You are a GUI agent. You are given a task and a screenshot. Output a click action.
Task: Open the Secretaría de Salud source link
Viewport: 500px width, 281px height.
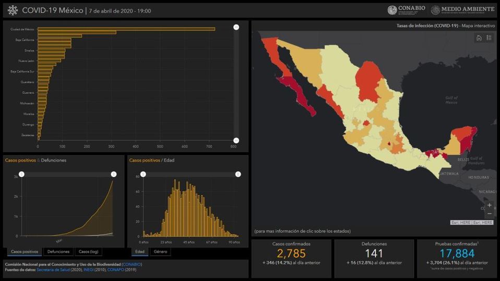56,270
